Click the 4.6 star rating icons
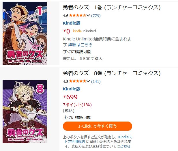The image size is (178, 151). click(78, 16)
